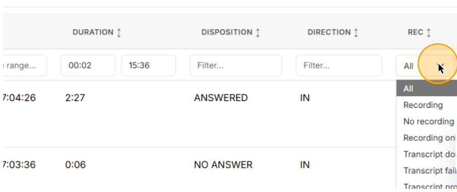Select 'Transcript done' dropdown option
Screen dimensions: 457x192
pos(429,154)
